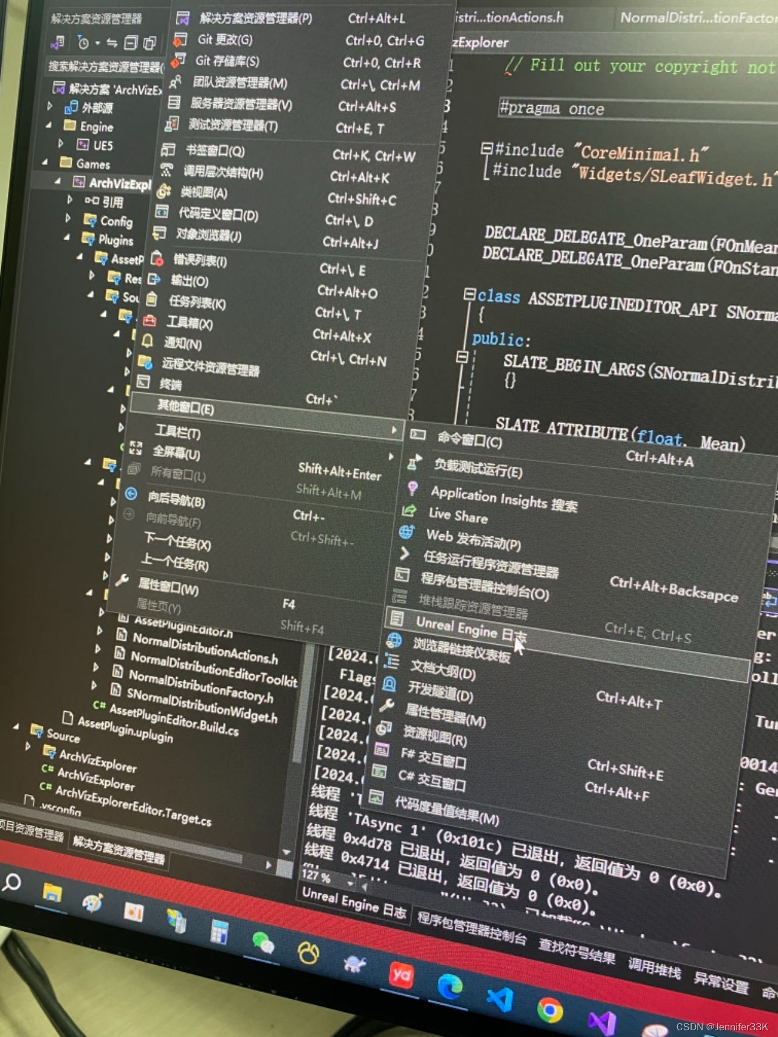Image resolution: width=778 pixels, height=1037 pixels.
Task: Click the 输出(O) icon
Action: [154, 279]
